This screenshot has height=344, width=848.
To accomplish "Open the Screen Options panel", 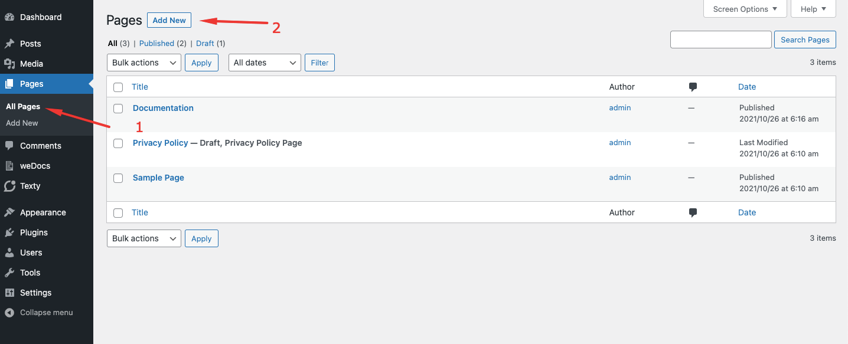I will (x=744, y=9).
